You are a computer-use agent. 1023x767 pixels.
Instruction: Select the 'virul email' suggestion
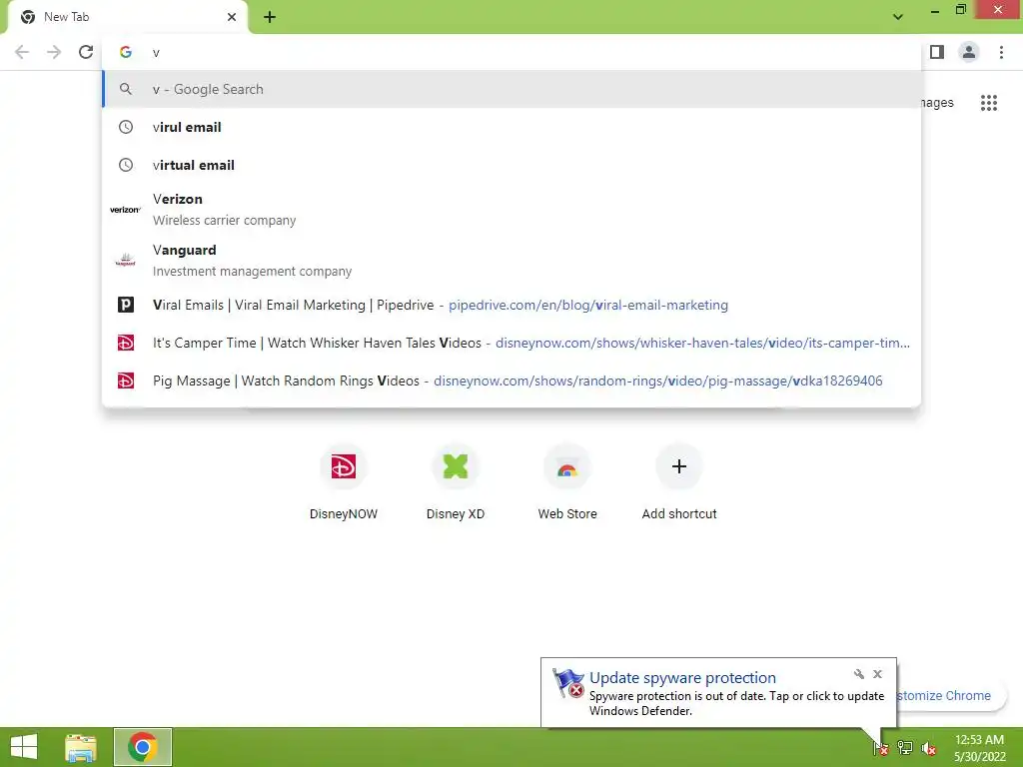[511, 127]
